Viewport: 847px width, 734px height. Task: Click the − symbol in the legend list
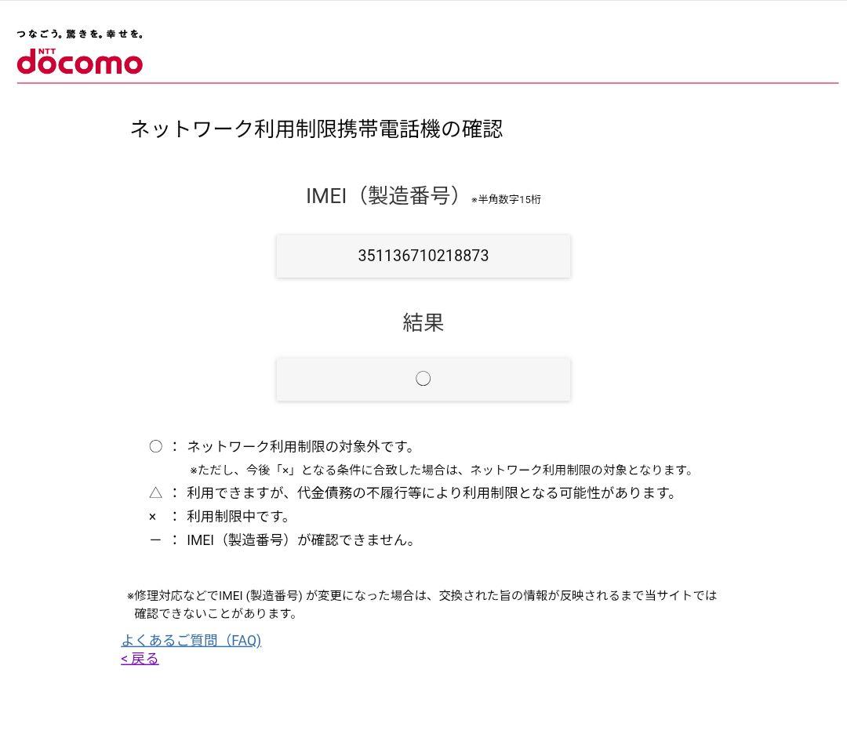[154, 540]
